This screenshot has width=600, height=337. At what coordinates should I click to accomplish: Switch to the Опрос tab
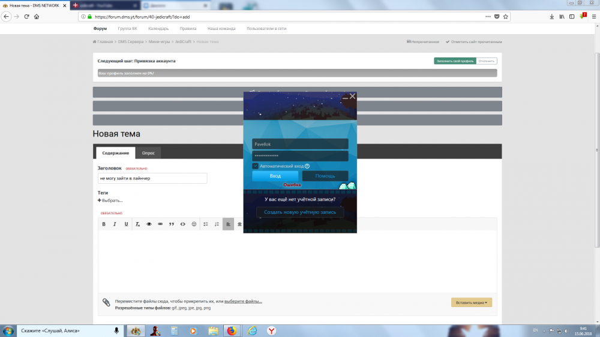point(148,153)
